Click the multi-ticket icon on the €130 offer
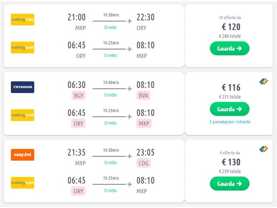Image resolution: width=277 pixels, height=208 pixels. pyautogui.click(x=263, y=149)
